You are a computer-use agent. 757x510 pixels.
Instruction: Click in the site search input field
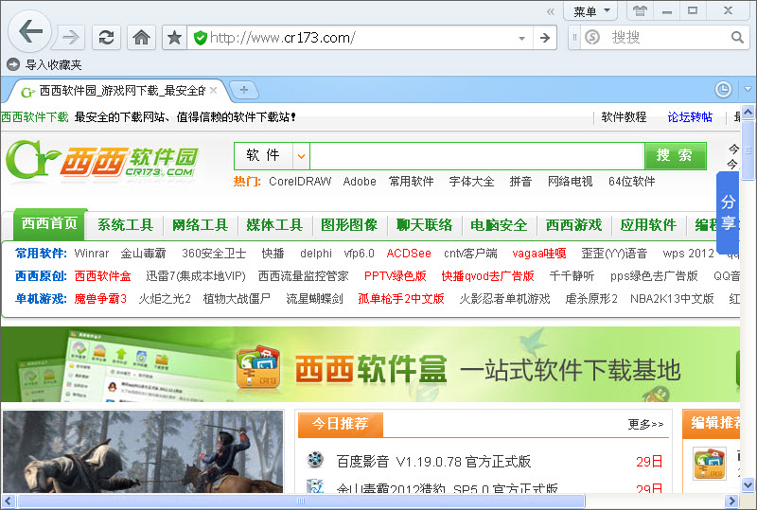pos(477,156)
